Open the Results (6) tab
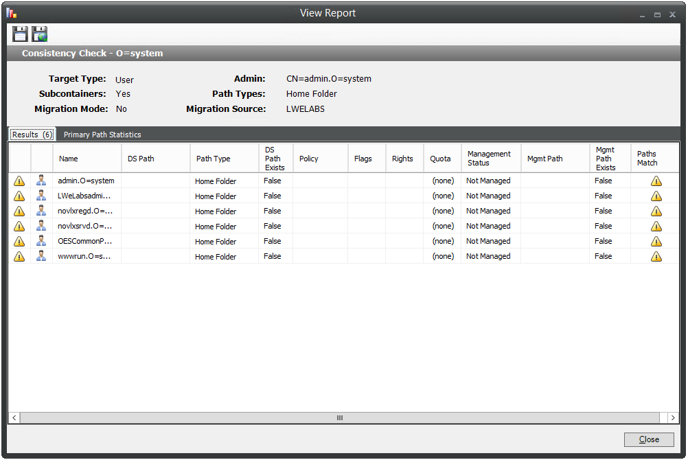688x460 pixels. (x=32, y=135)
